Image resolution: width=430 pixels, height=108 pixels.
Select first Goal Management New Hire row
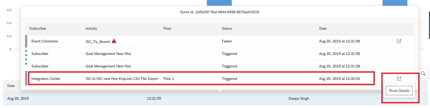click(x=220, y=54)
